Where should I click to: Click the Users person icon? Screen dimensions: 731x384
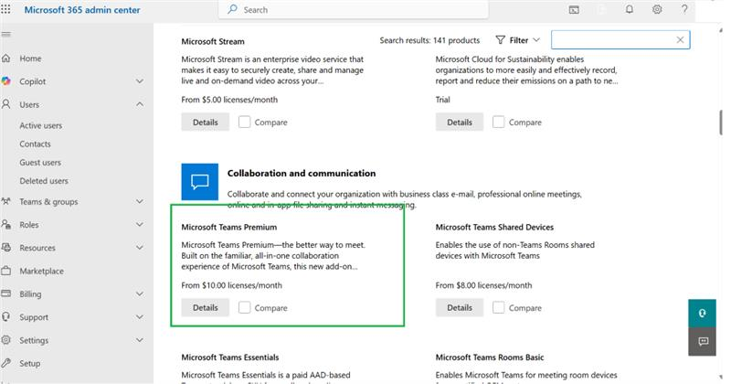click(x=6, y=104)
